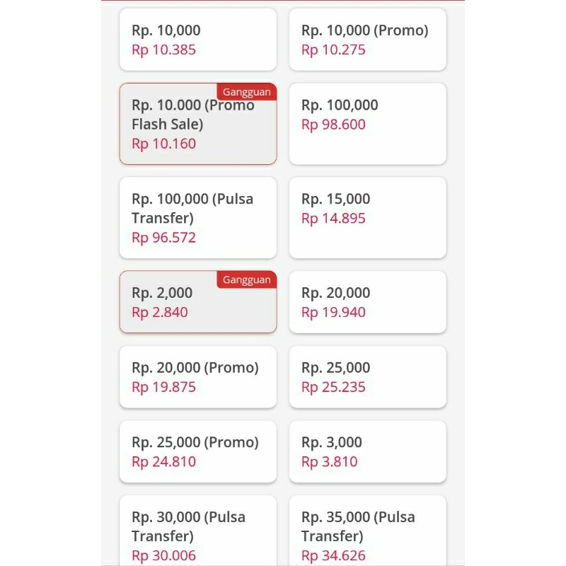This screenshot has height=566, width=566.
Task: Tap the Rp 98.600 price label
Action: [333, 125]
